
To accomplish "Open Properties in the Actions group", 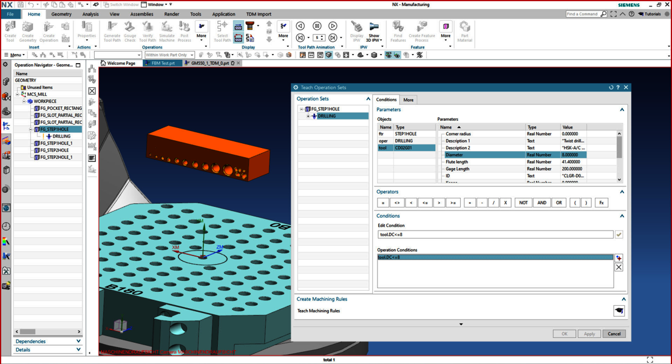I will point(87,31).
